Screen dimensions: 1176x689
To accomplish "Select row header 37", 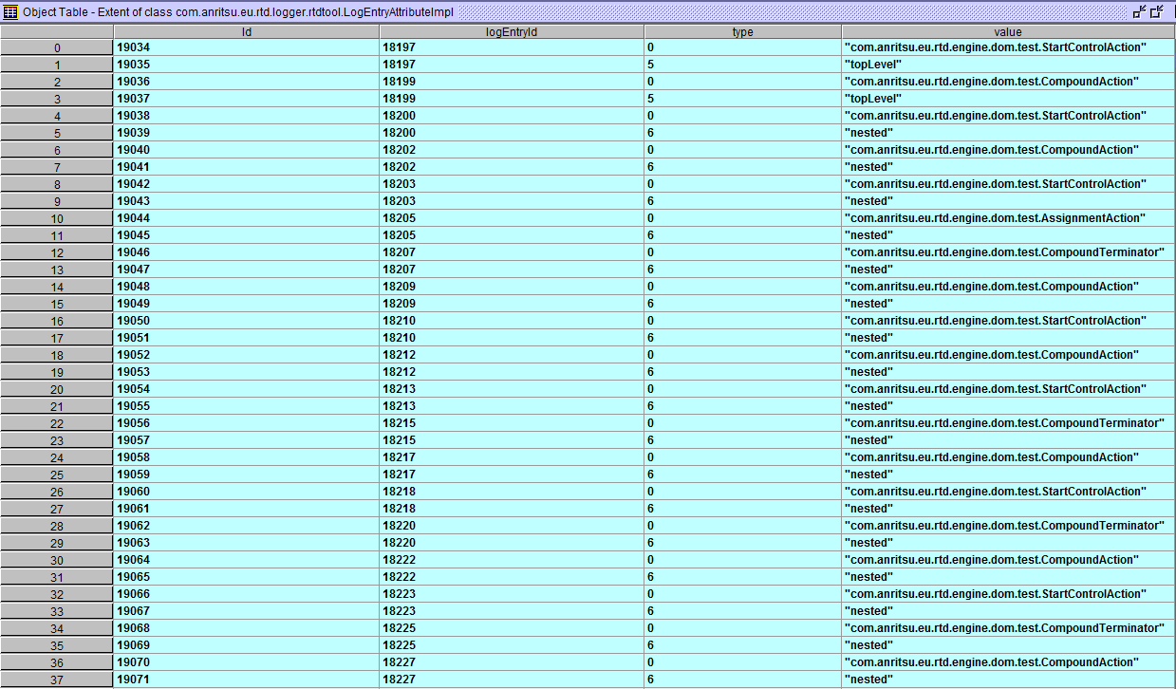I will (57, 680).
